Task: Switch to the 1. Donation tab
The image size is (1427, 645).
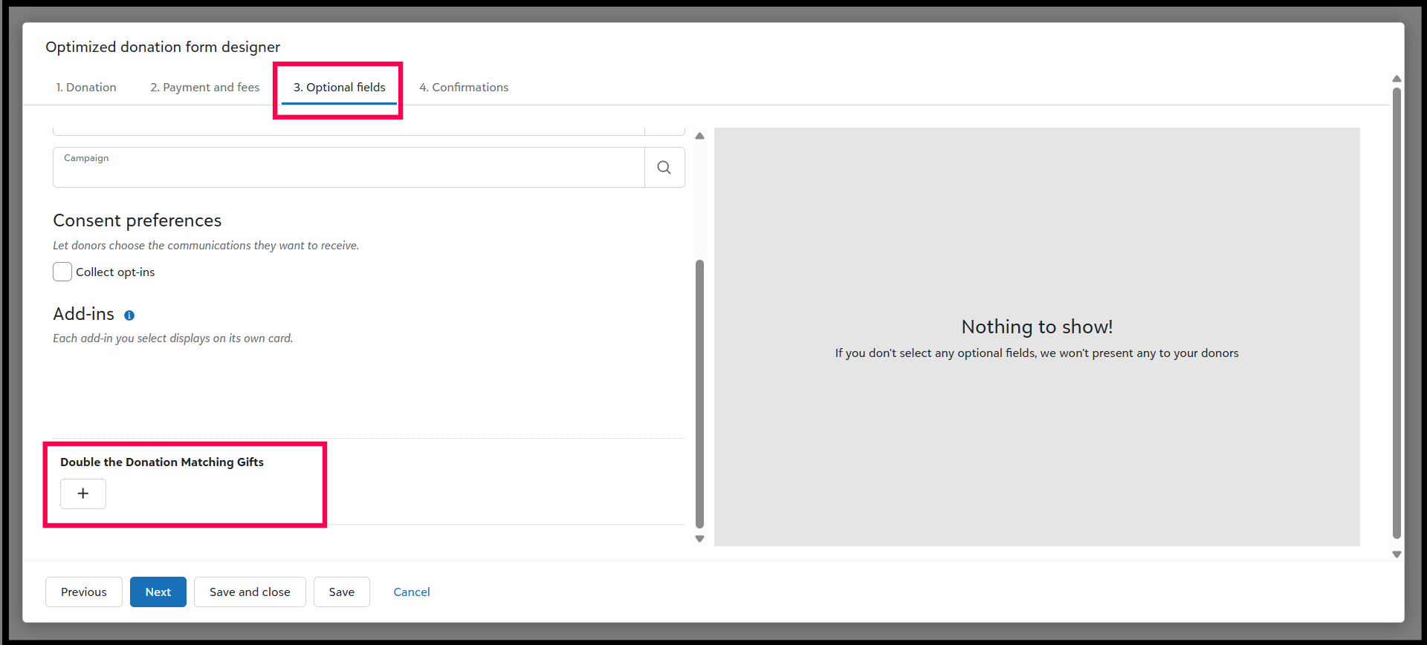Action: (x=86, y=88)
